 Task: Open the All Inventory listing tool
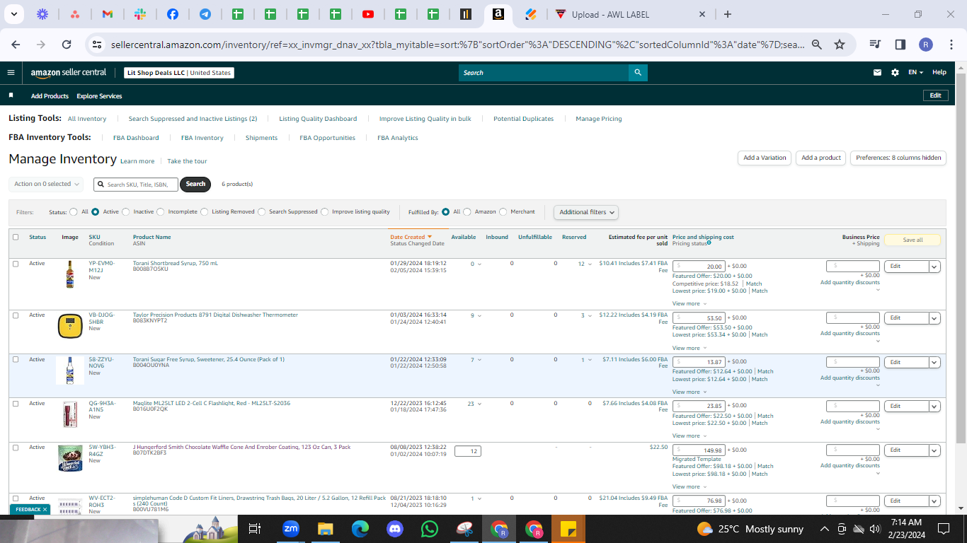click(x=87, y=119)
